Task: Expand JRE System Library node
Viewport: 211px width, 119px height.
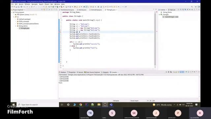Action: coord(14,15)
